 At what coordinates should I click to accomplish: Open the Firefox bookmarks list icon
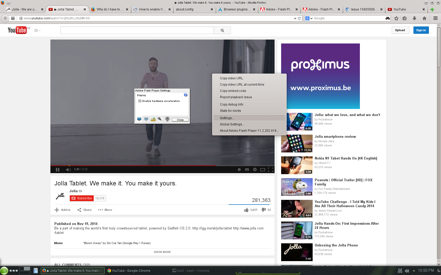coord(405,18)
